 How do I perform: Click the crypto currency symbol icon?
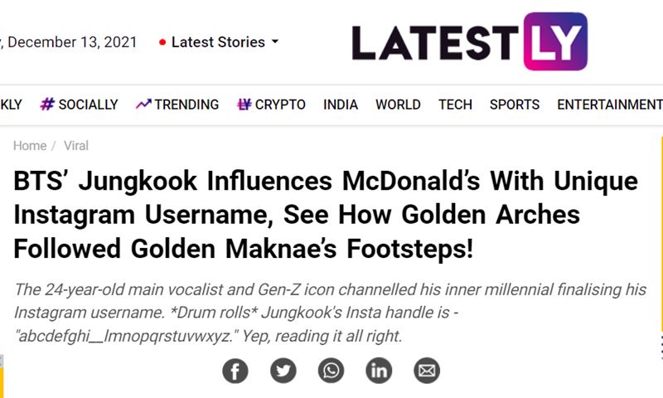[244, 104]
